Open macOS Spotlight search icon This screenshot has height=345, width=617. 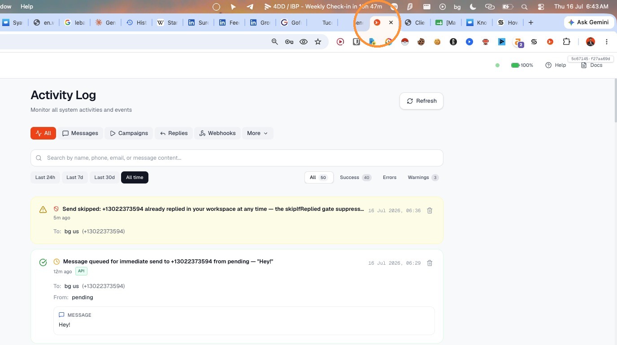point(524,7)
